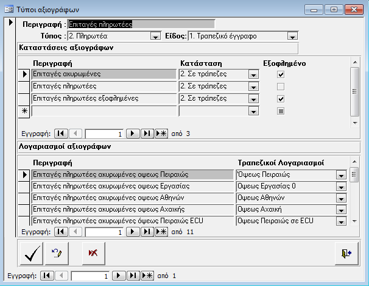Viewport: 369px width, 286px height.
Task: Open the Είδος dropdown list
Action: pyautogui.click(x=292, y=37)
